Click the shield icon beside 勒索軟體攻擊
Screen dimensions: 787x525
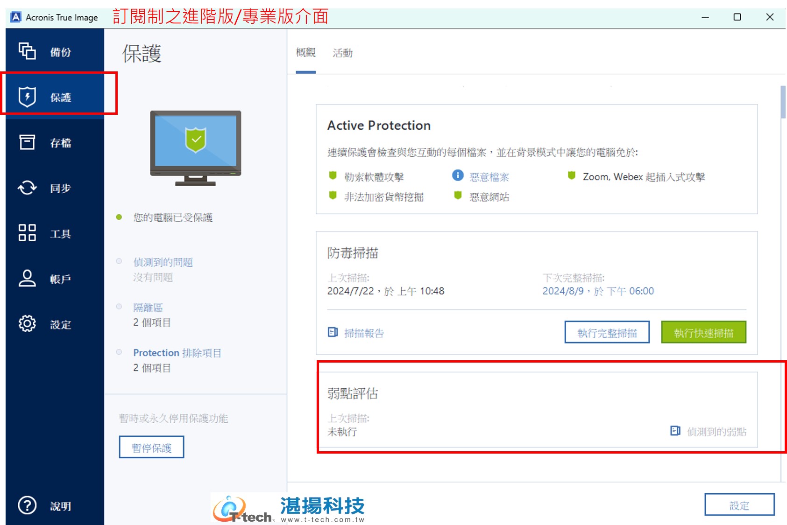(x=333, y=176)
